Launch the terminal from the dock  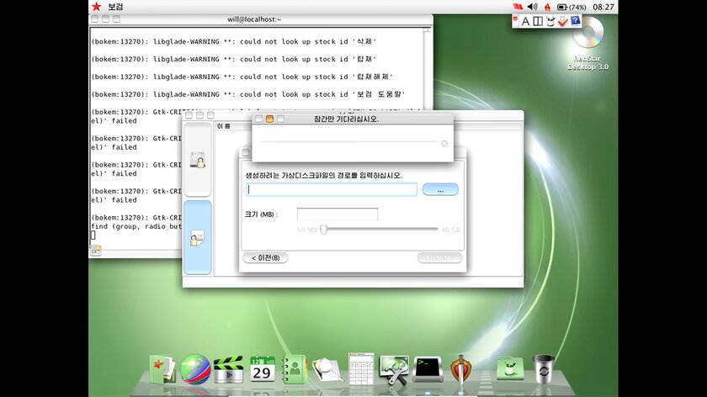428,369
